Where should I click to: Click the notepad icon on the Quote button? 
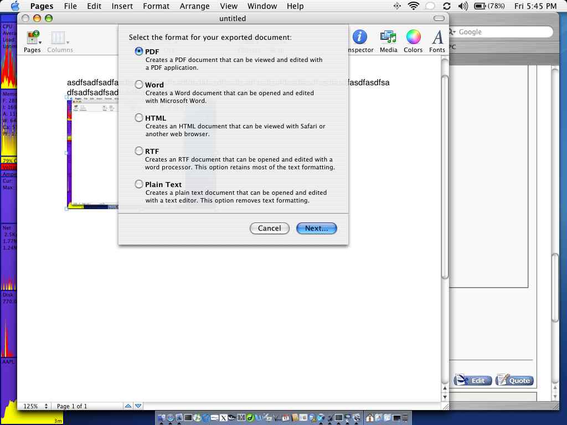pyautogui.click(x=503, y=380)
